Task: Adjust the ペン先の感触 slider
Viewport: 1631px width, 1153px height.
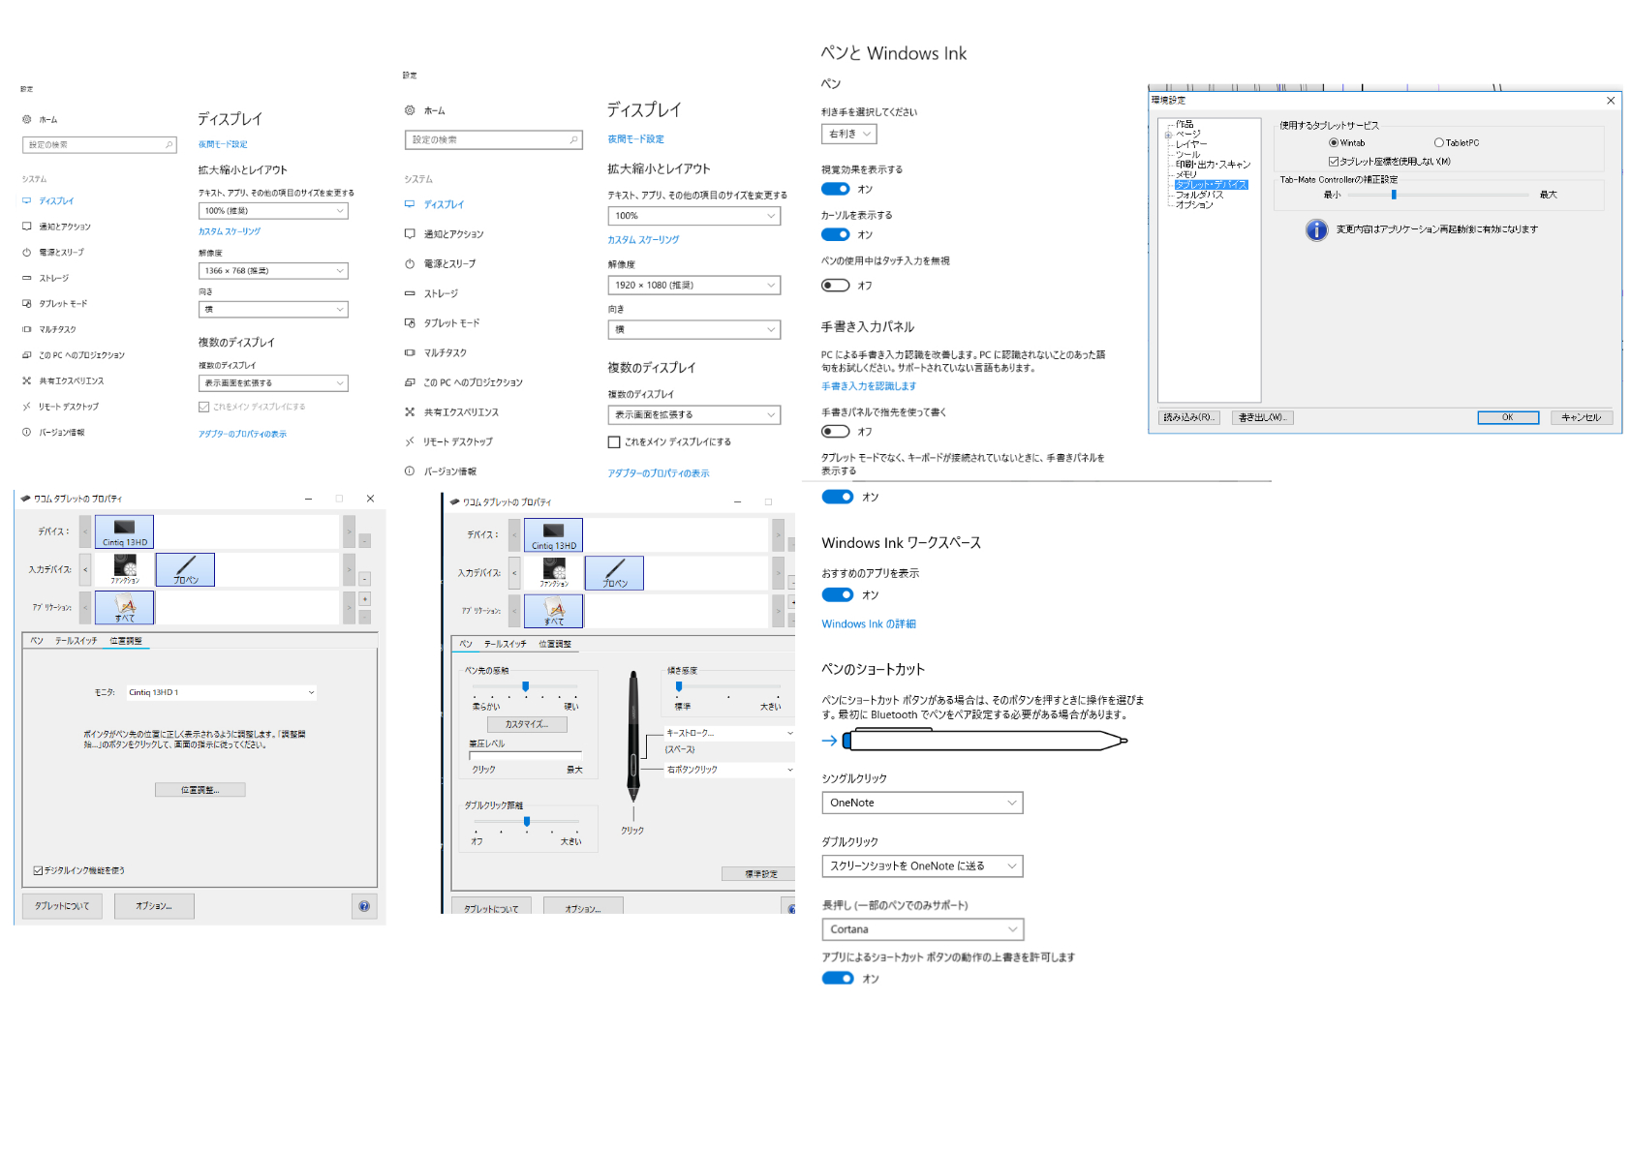Action: [x=526, y=686]
